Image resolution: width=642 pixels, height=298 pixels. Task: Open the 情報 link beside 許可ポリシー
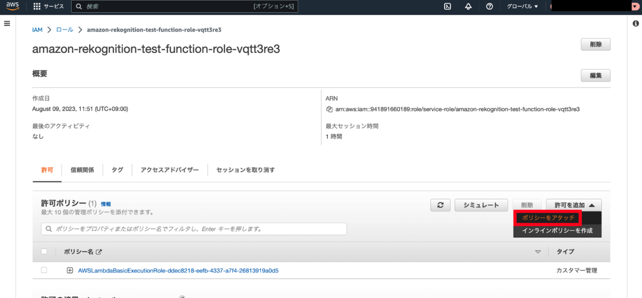[106, 204]
